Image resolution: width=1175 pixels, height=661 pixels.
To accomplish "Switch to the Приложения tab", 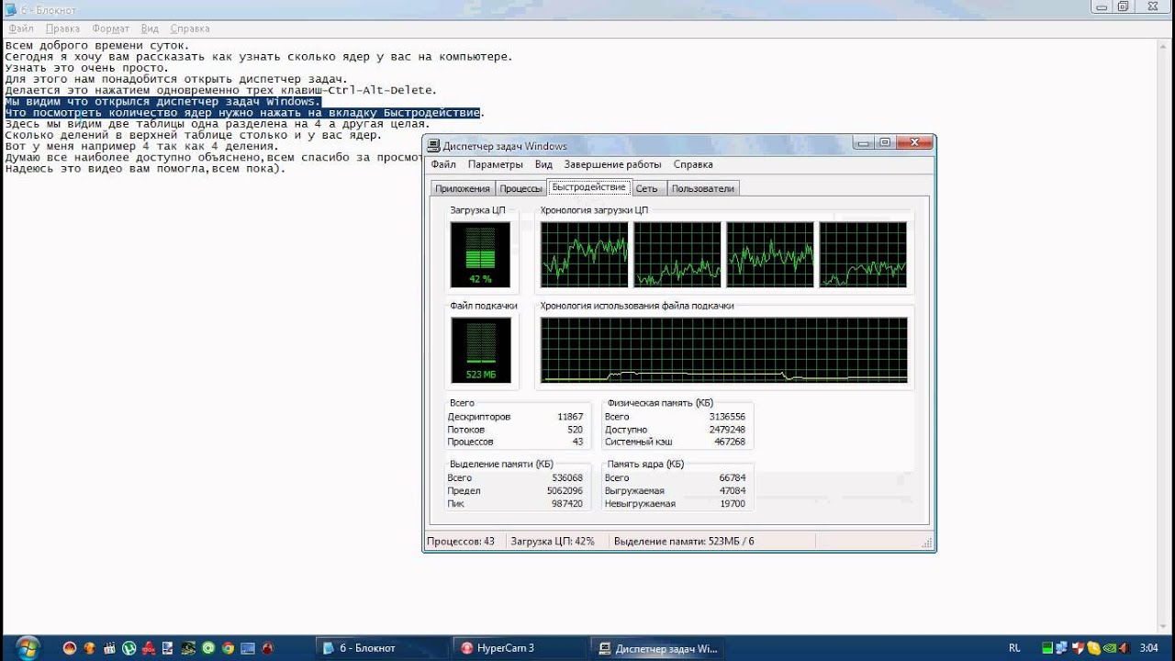I will coord(463,188).
